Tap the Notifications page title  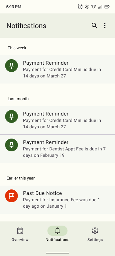(27, 26)
